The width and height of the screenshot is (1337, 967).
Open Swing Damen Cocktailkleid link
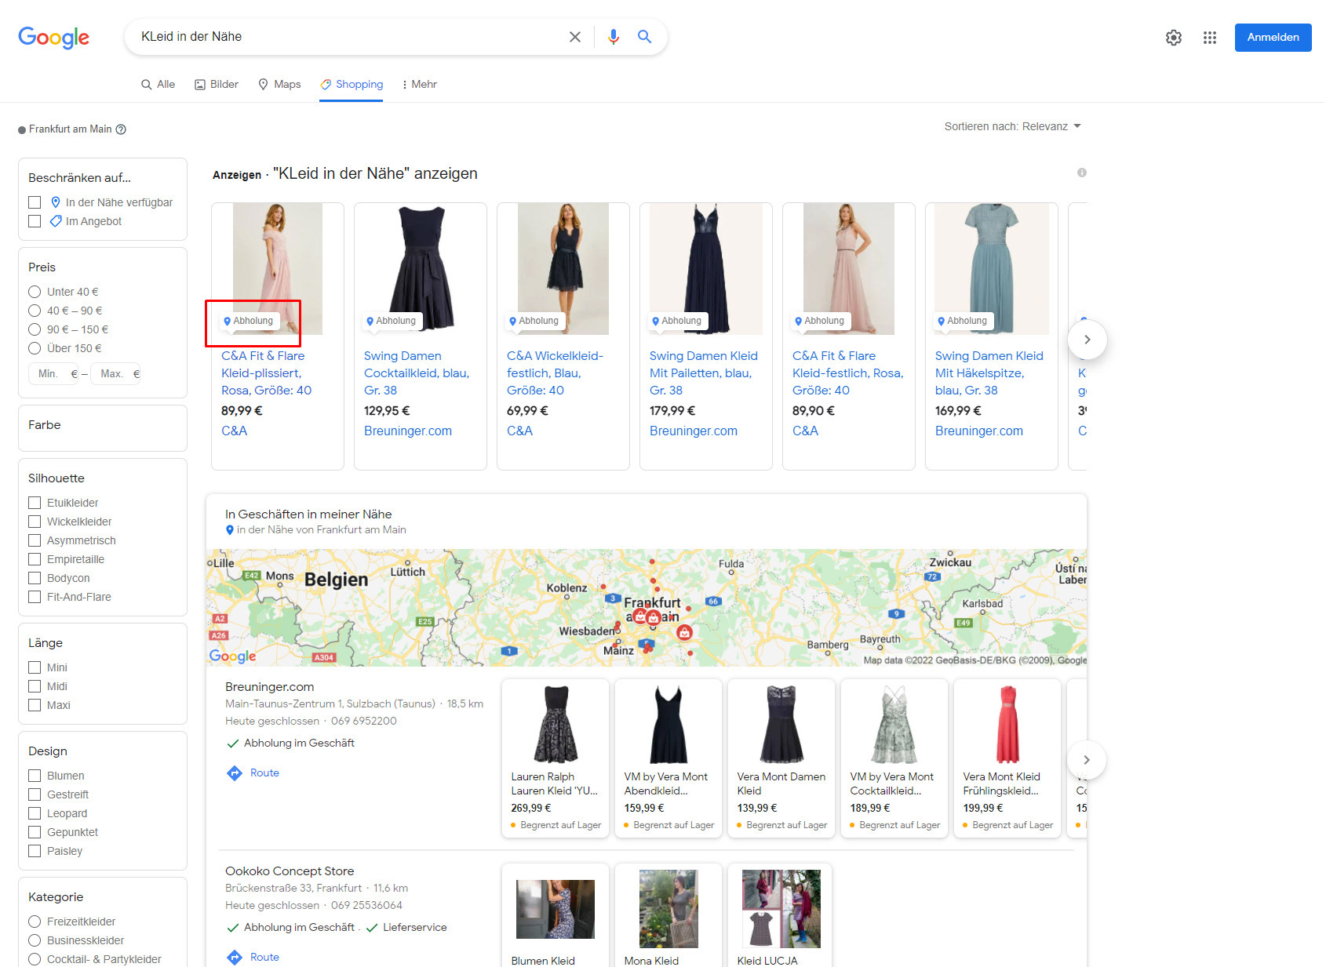(x=417, y=373)
